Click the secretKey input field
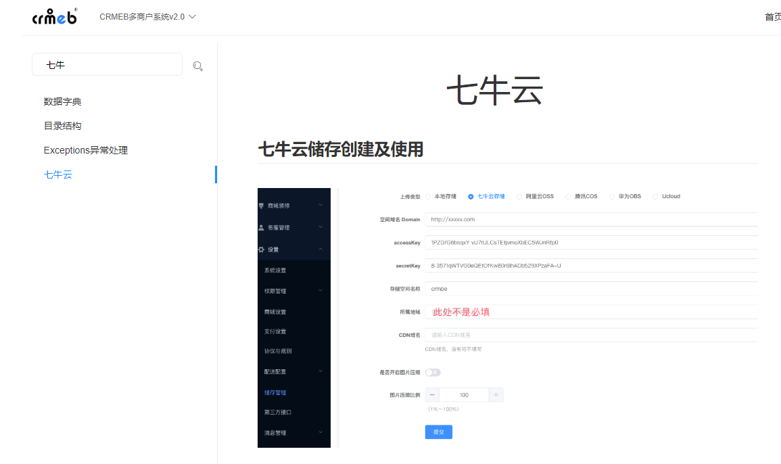 pos(591,266)
